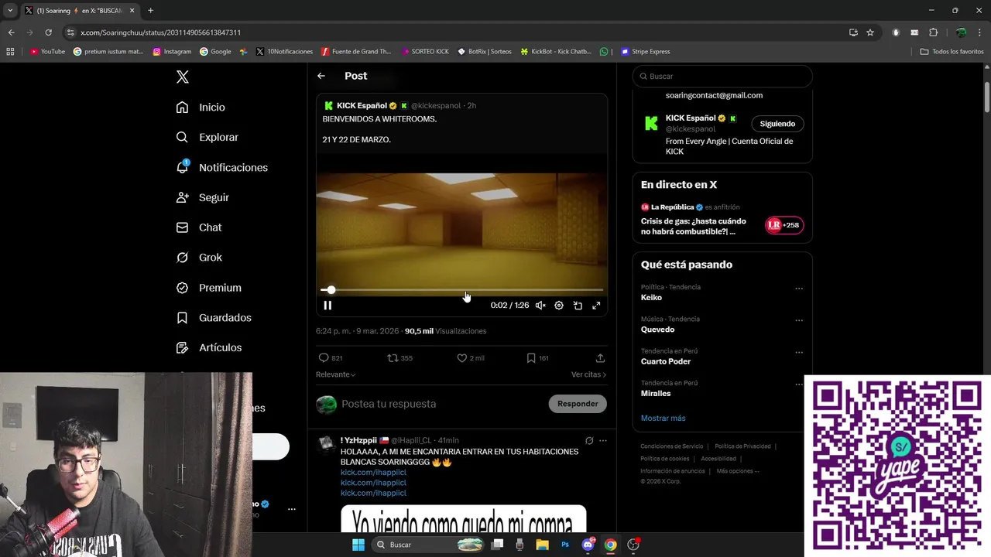Open Notificaciones in the X sidebar

tap(222, 167)
